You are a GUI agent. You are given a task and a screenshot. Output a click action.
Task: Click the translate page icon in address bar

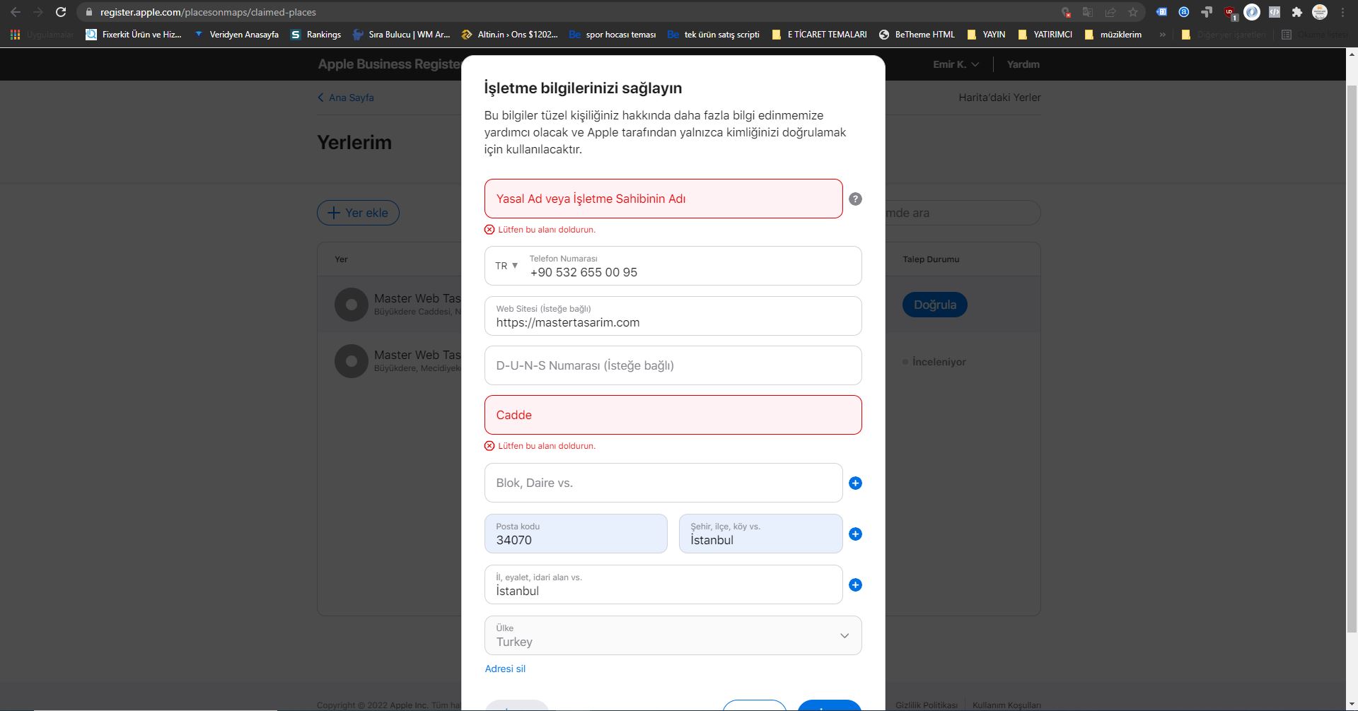point(1088,12)
